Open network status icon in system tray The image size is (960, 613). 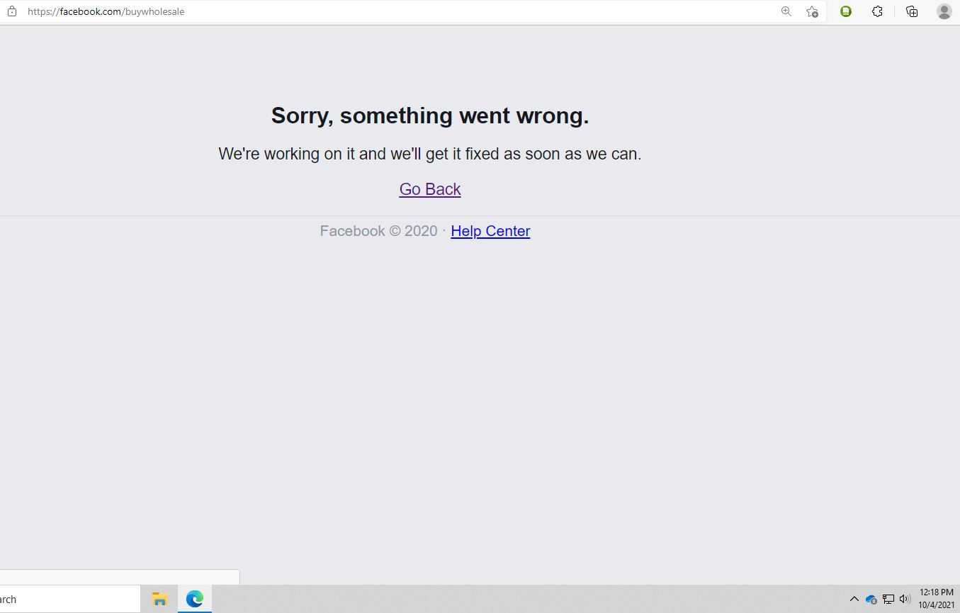888,600
